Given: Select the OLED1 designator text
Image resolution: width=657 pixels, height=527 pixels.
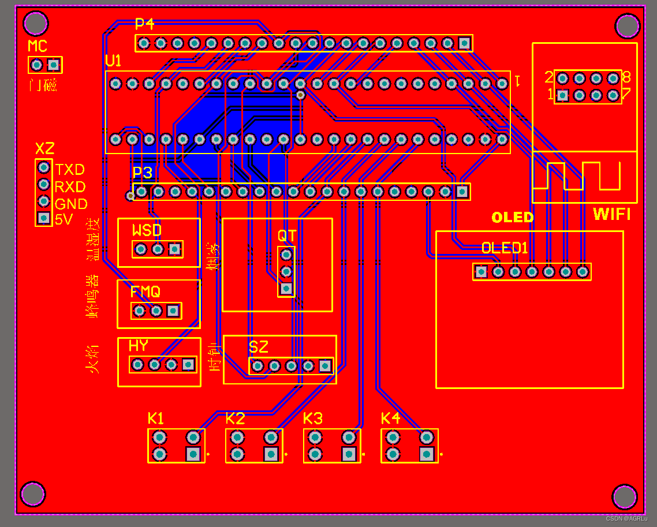Looking at the screenshot, I should click(505, 248).
